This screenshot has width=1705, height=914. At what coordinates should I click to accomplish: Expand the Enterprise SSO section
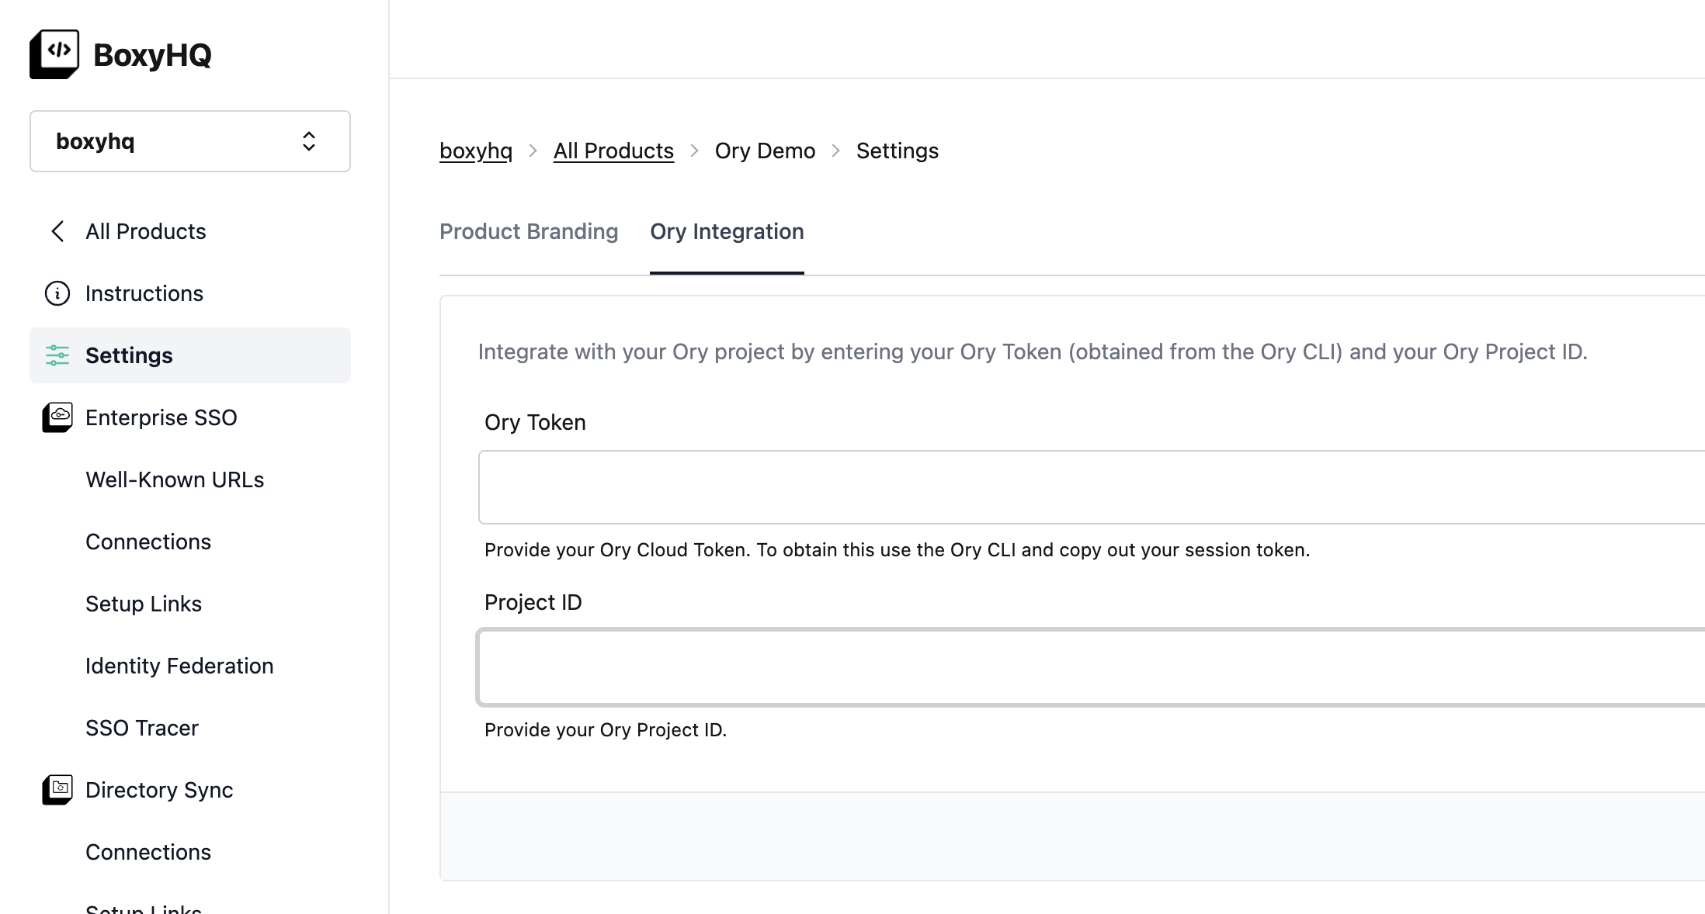point(161,417)
